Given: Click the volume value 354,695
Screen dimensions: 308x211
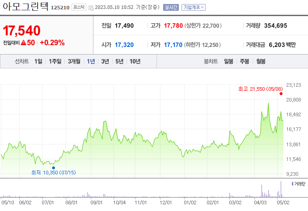Looking at the screenshot, I should 275,25.
